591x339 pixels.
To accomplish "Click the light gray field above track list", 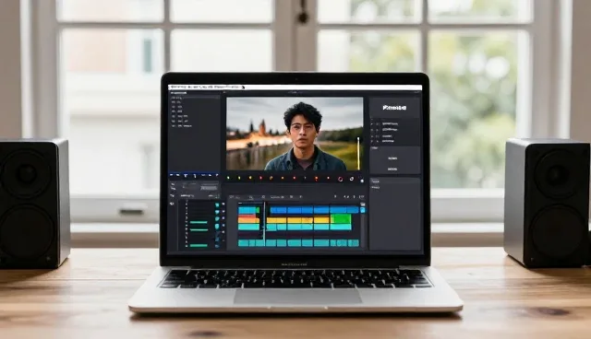I will point(210,187).
